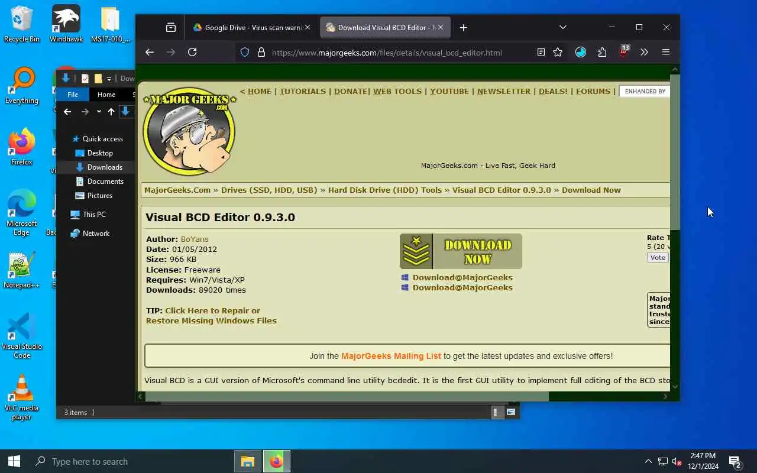The image size is (757, 473).
Task: Open recent locations dropdown in File Explorer
Action: pyautogui.click(x=99, y=112)
